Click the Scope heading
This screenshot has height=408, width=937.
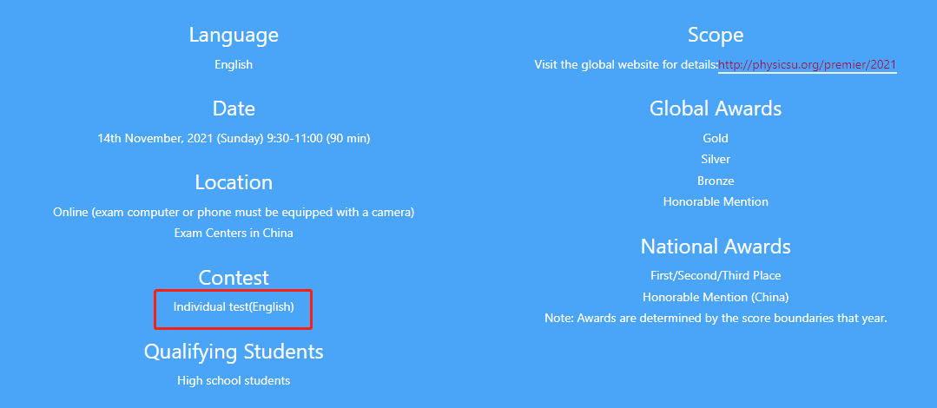(716, 35)
